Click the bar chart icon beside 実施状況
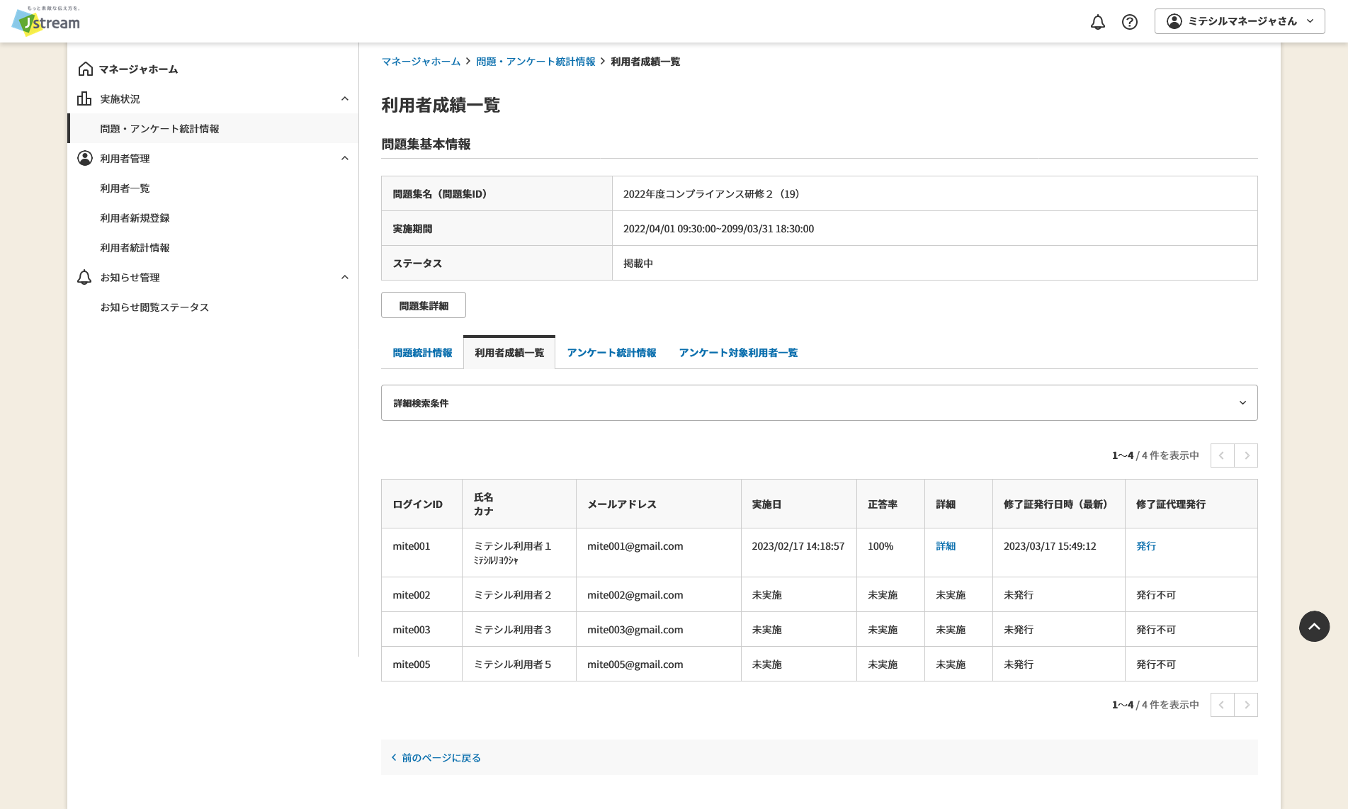Screen dimensions: 1348x809 (85, 98)
